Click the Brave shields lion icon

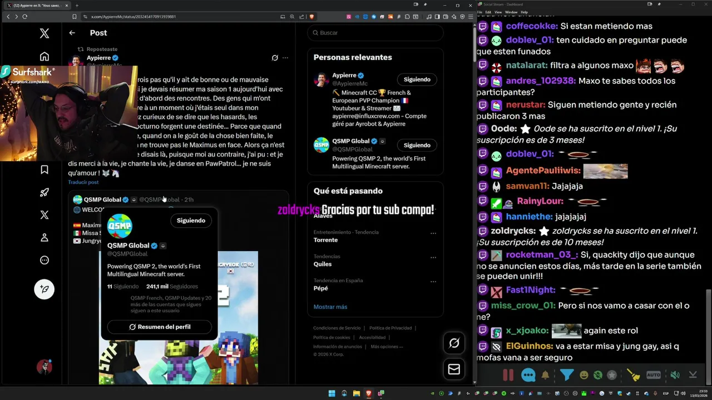[311, 17]
